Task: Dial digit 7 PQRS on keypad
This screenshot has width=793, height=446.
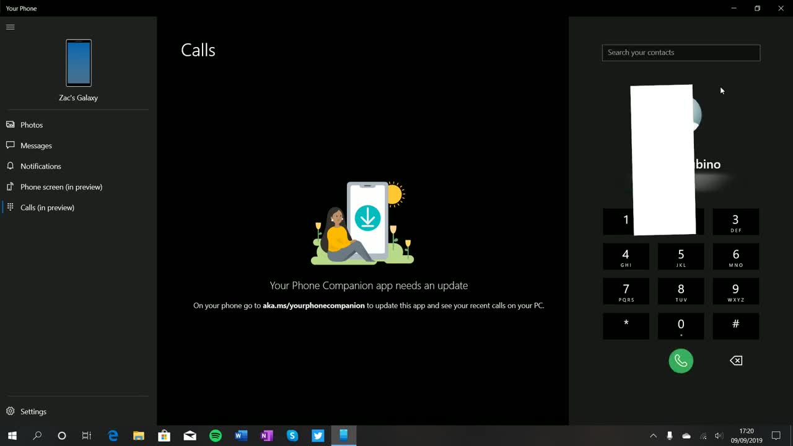Action: pos(626,291)
